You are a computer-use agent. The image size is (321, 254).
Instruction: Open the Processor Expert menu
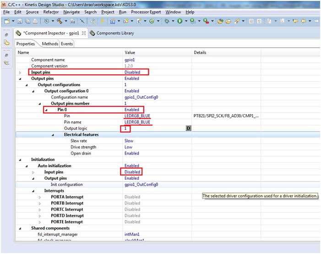pyautogui.click(x=146, y=12)
